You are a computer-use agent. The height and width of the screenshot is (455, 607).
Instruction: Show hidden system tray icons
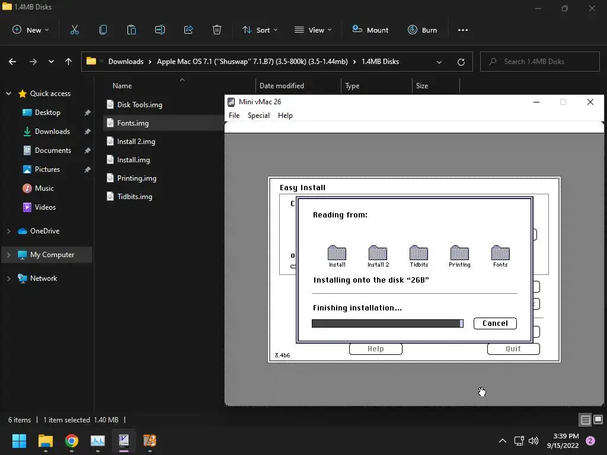[503, 441]
